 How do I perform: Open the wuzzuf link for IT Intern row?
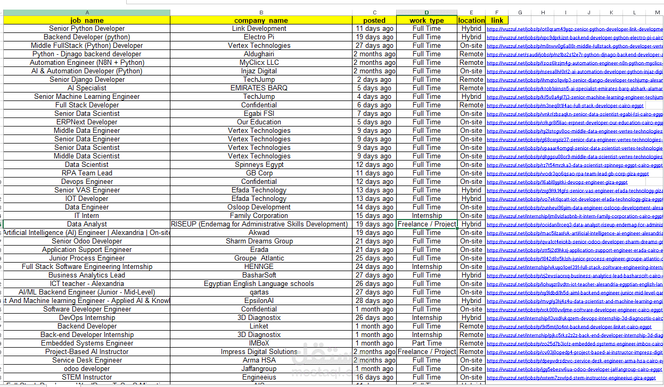[x=575, y=216]
